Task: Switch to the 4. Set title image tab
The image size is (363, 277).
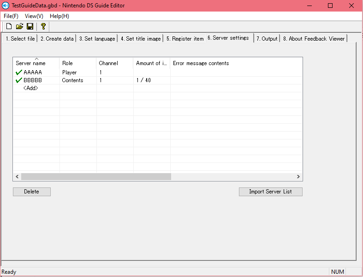Action: click(x=141, y=39)
